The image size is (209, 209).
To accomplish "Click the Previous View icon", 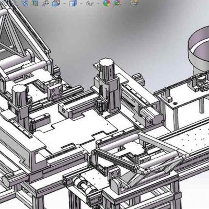I will (x=25, y=3).
